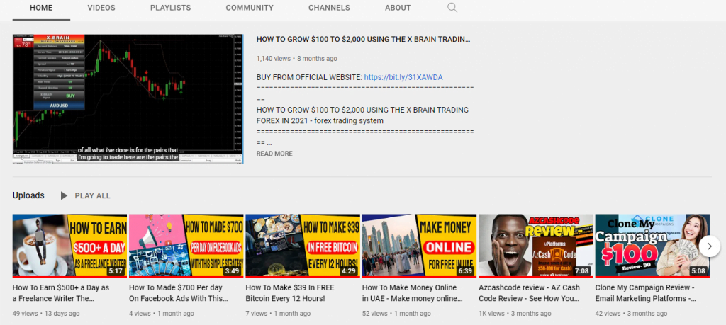
Task: Show next uploads with the right arrow
Action: point(709,246)
